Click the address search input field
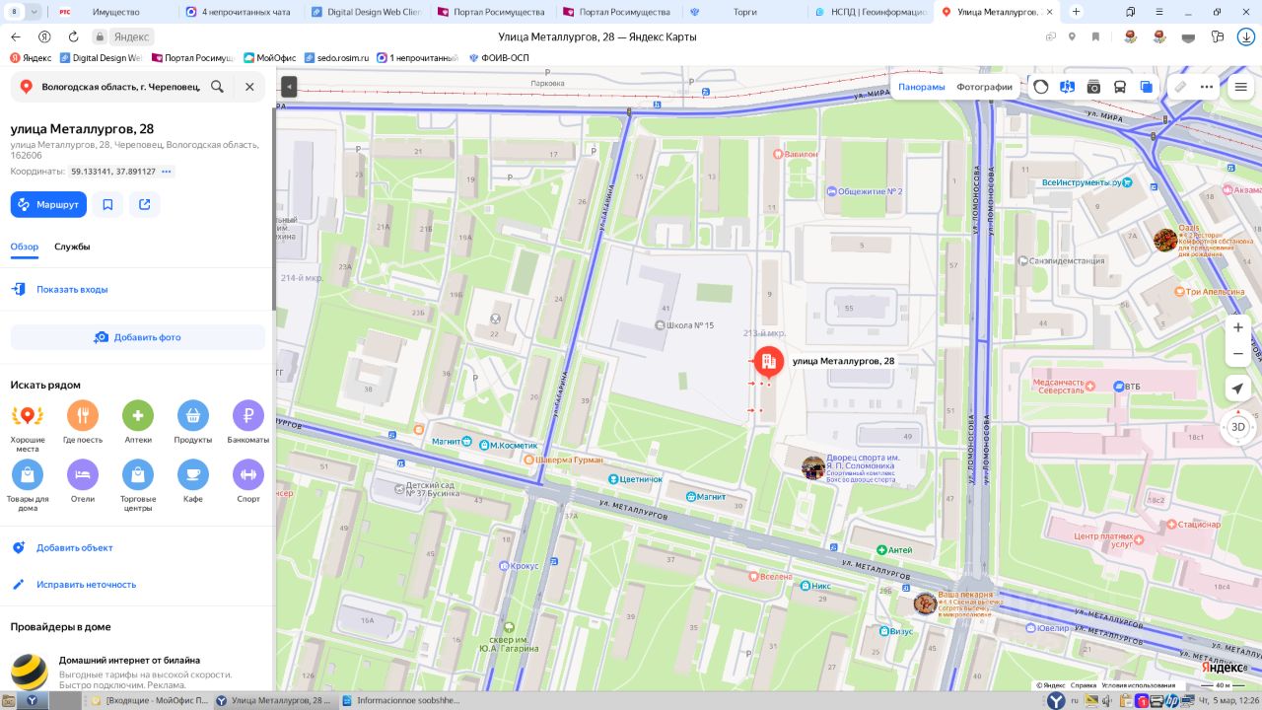The image size is (1262, 710). [x=118, y=87]
